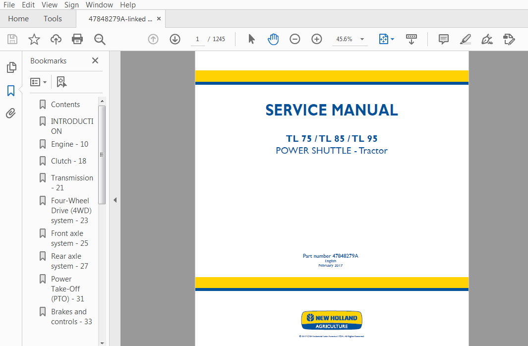Click the 45.6% zoom value field
This screenshot has width=528, height=346.
click(345, 39)
